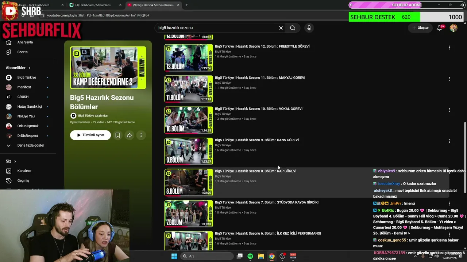Open Big5 Türkiye tarafından channel link

click(93, 116)
